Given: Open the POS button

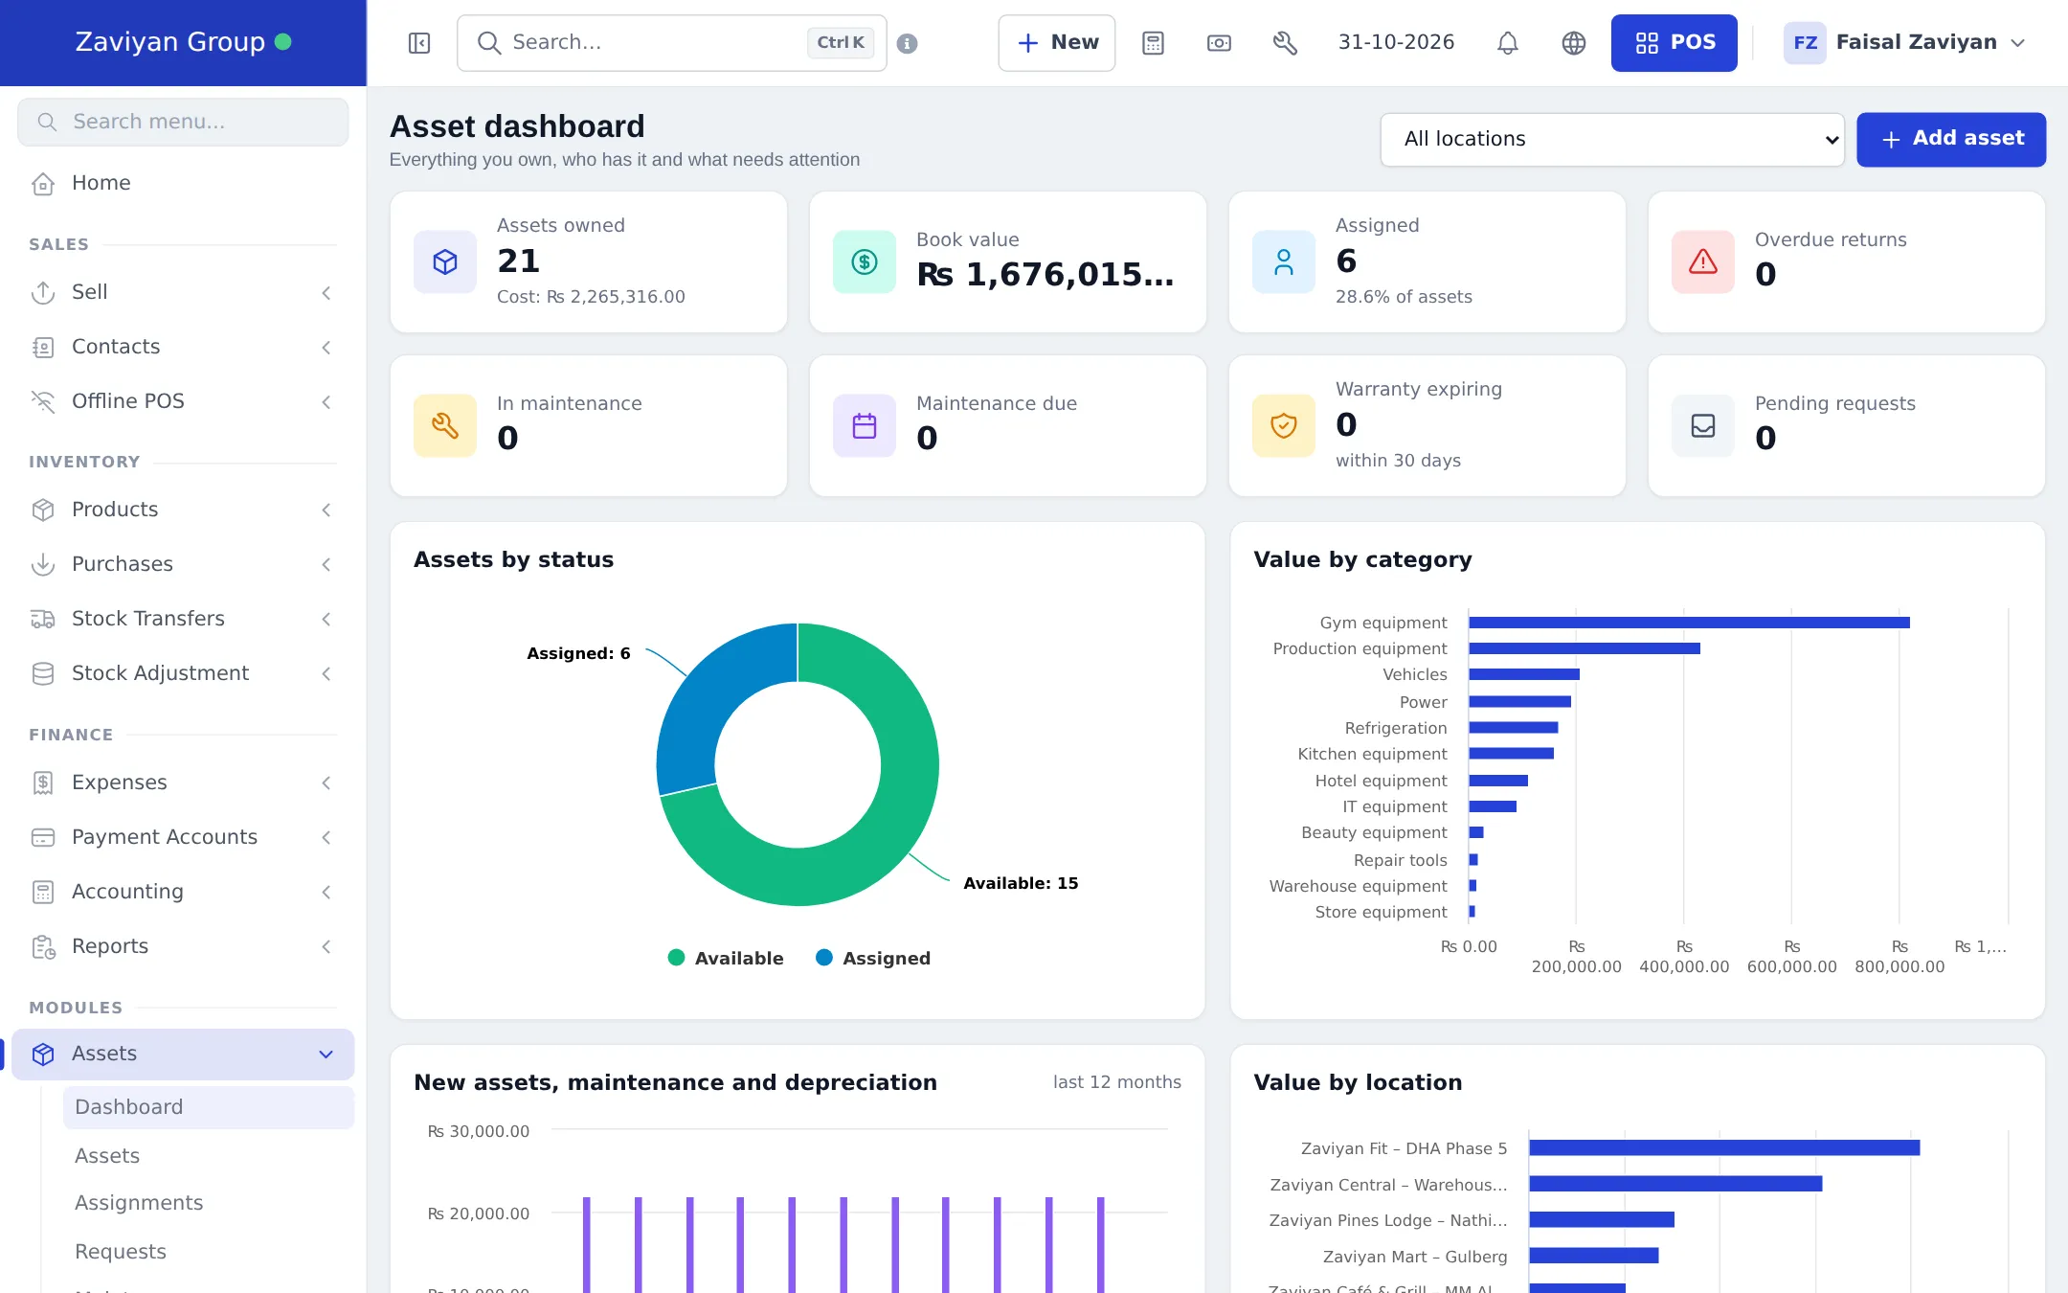Looking at the screenshot, I should pos(1674,43).
